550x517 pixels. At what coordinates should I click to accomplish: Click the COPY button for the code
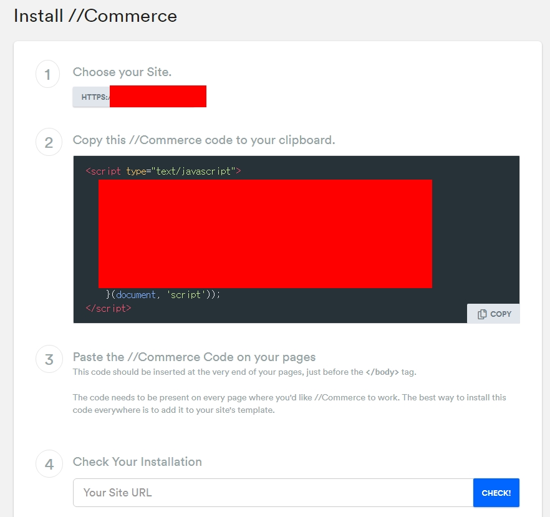coord(493,314)
